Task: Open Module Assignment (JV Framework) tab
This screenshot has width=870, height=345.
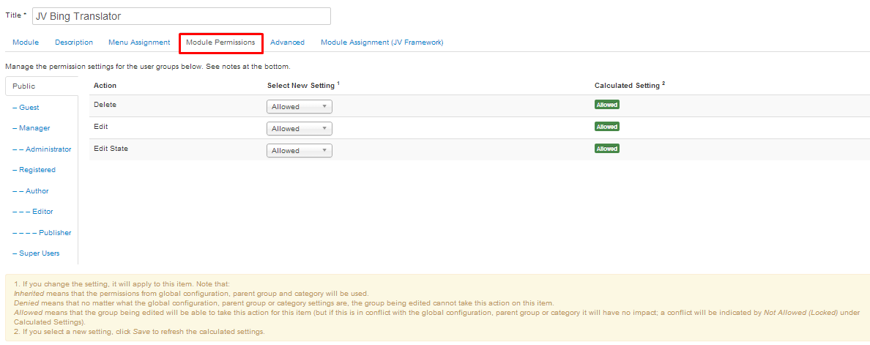Action: [382, 42]
